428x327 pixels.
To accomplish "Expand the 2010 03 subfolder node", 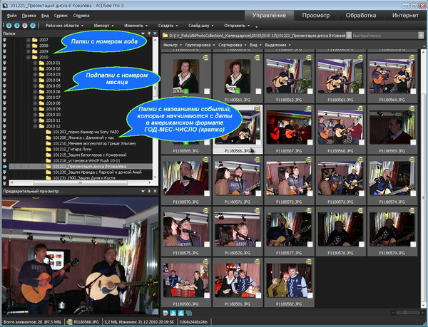I will click(35, 74).
